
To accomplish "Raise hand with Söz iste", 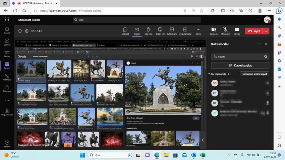I will pyautogui.click(x=149, y=31).
